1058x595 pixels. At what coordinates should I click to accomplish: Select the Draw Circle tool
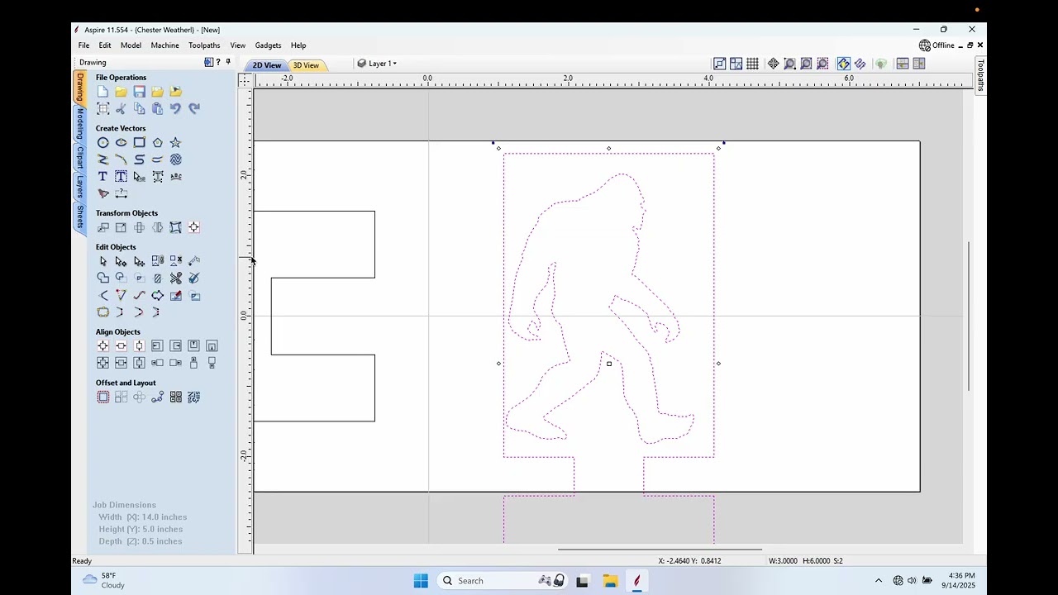point(102,143)
